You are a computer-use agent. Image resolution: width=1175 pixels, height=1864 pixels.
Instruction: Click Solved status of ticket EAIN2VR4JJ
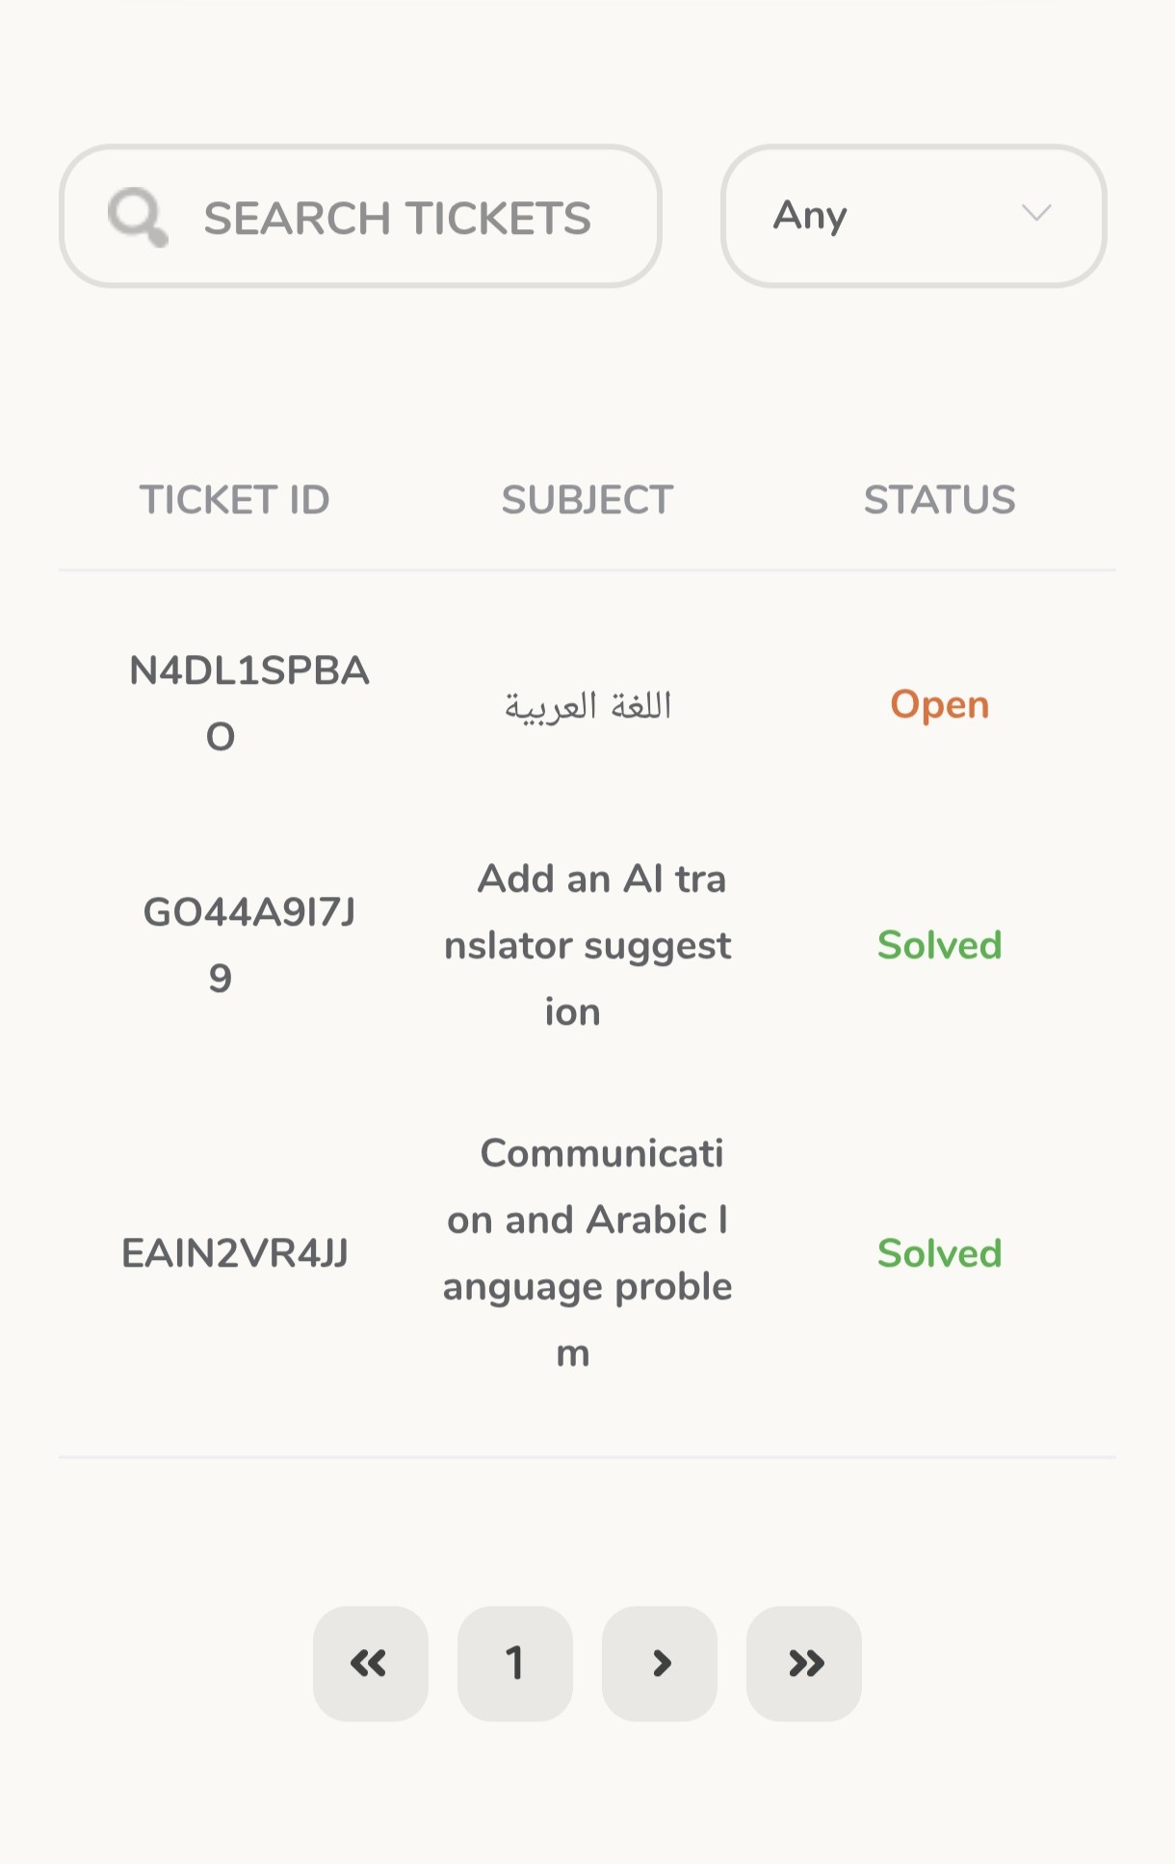tap(939, 1253)
